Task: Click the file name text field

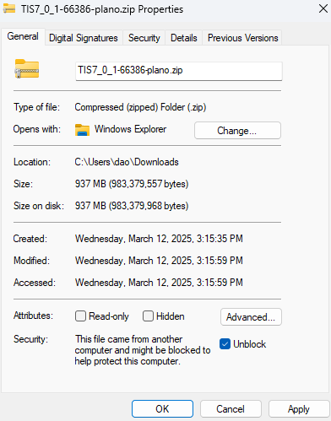Action: [x=179, y=71]
